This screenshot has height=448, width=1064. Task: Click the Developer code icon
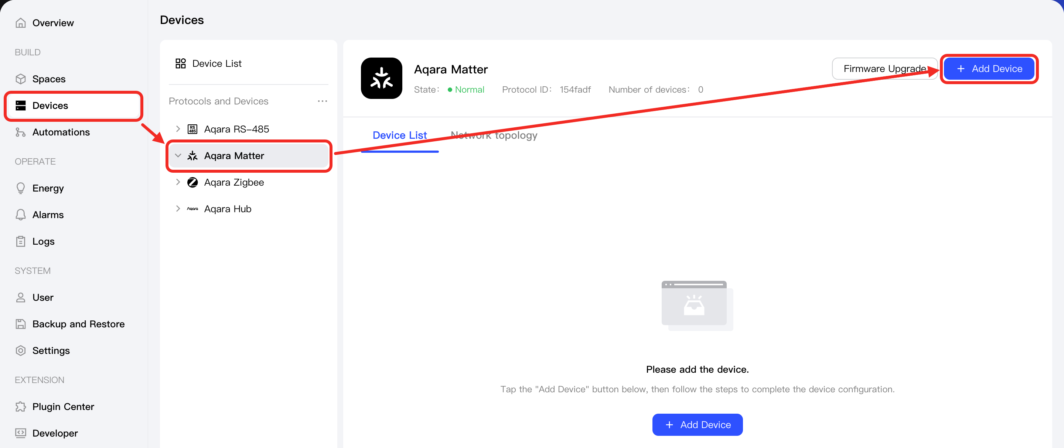point(20,433)
